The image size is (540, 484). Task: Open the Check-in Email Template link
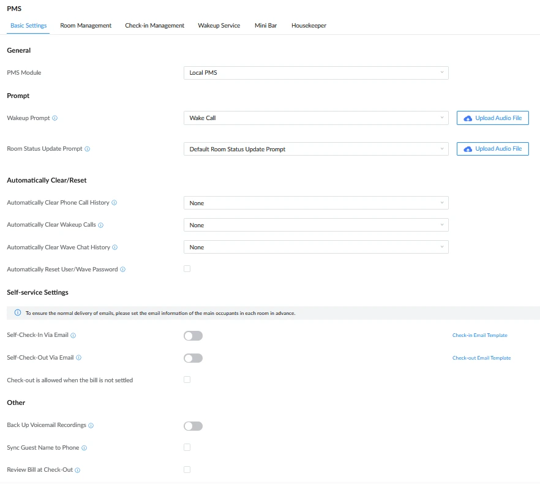(479, 335)
